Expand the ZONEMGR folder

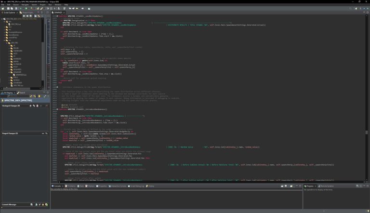(9, 83)
